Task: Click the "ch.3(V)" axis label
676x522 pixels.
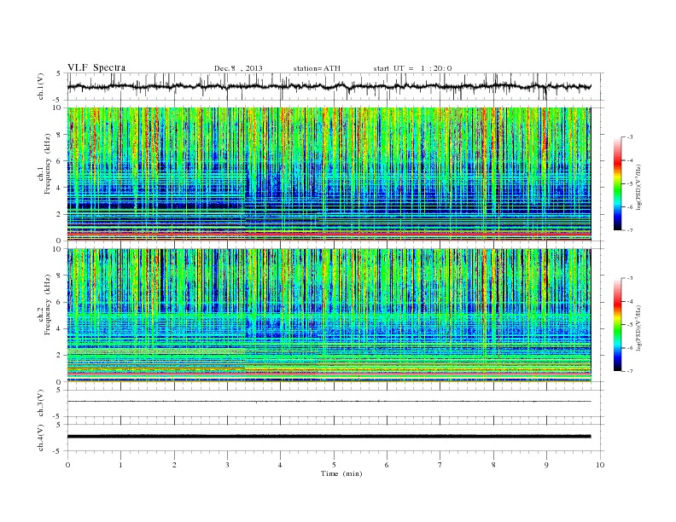Action: pyautogui.click(x=41, y=403)
